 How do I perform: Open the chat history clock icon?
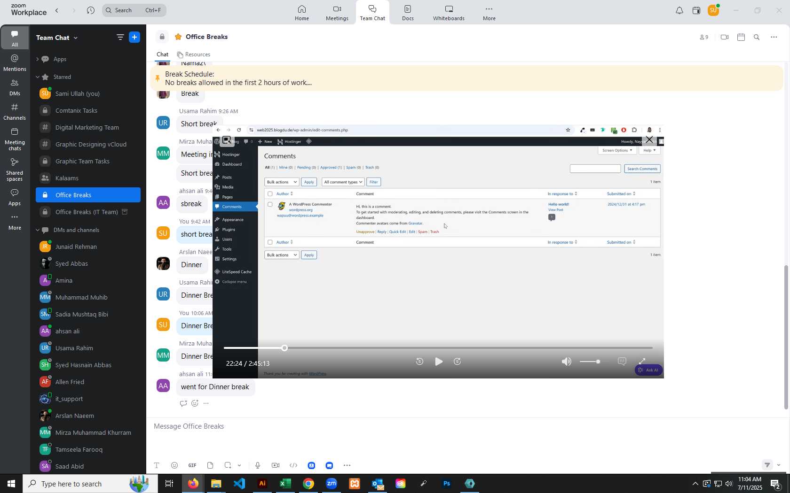tap(91, 10)
